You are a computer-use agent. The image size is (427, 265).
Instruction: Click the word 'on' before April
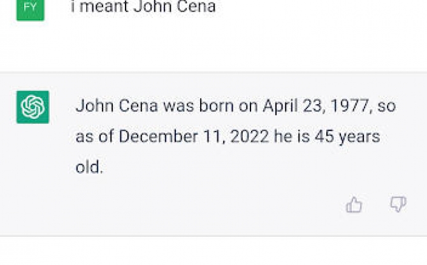pos(248,107)
